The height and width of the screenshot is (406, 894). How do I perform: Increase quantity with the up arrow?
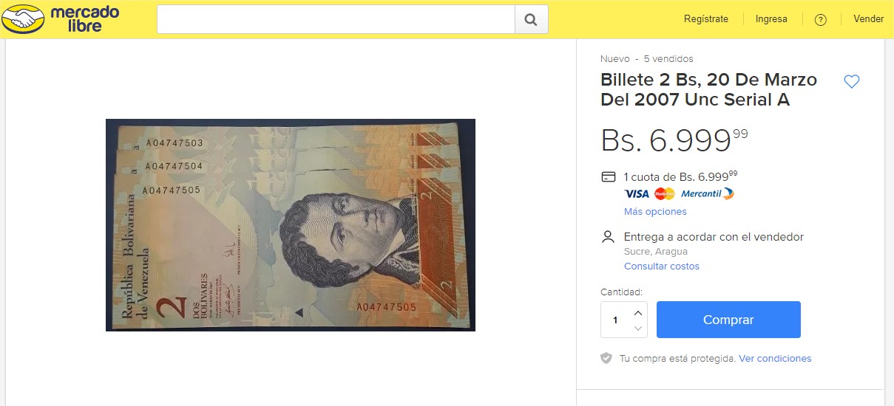pos(638,312)
